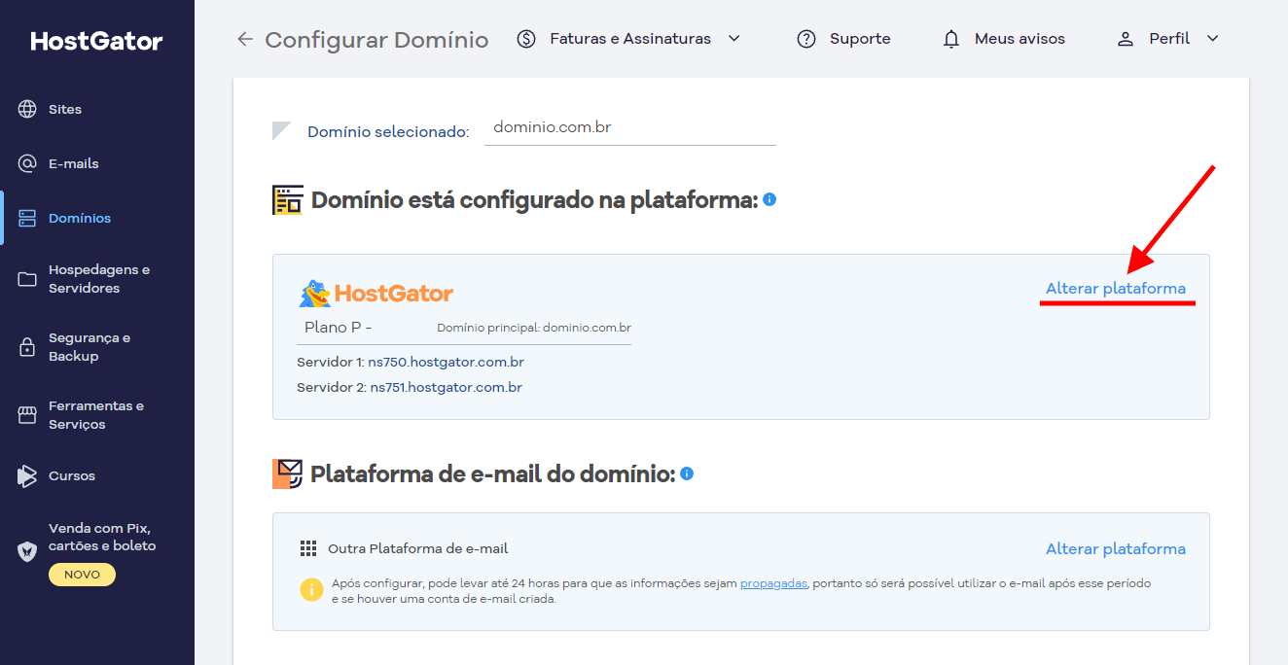Click the Domínio selecionado label
The image size is (1288, 665).
tap(388, 132)
